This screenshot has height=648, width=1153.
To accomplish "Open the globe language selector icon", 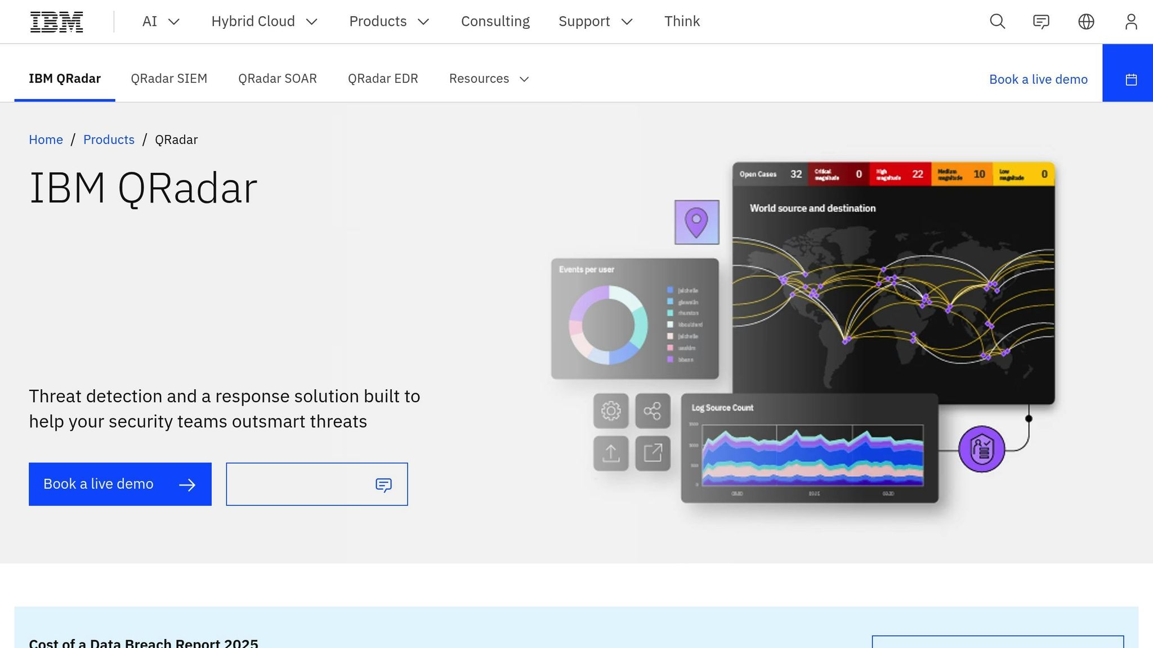I will (x=1086, y=21).
